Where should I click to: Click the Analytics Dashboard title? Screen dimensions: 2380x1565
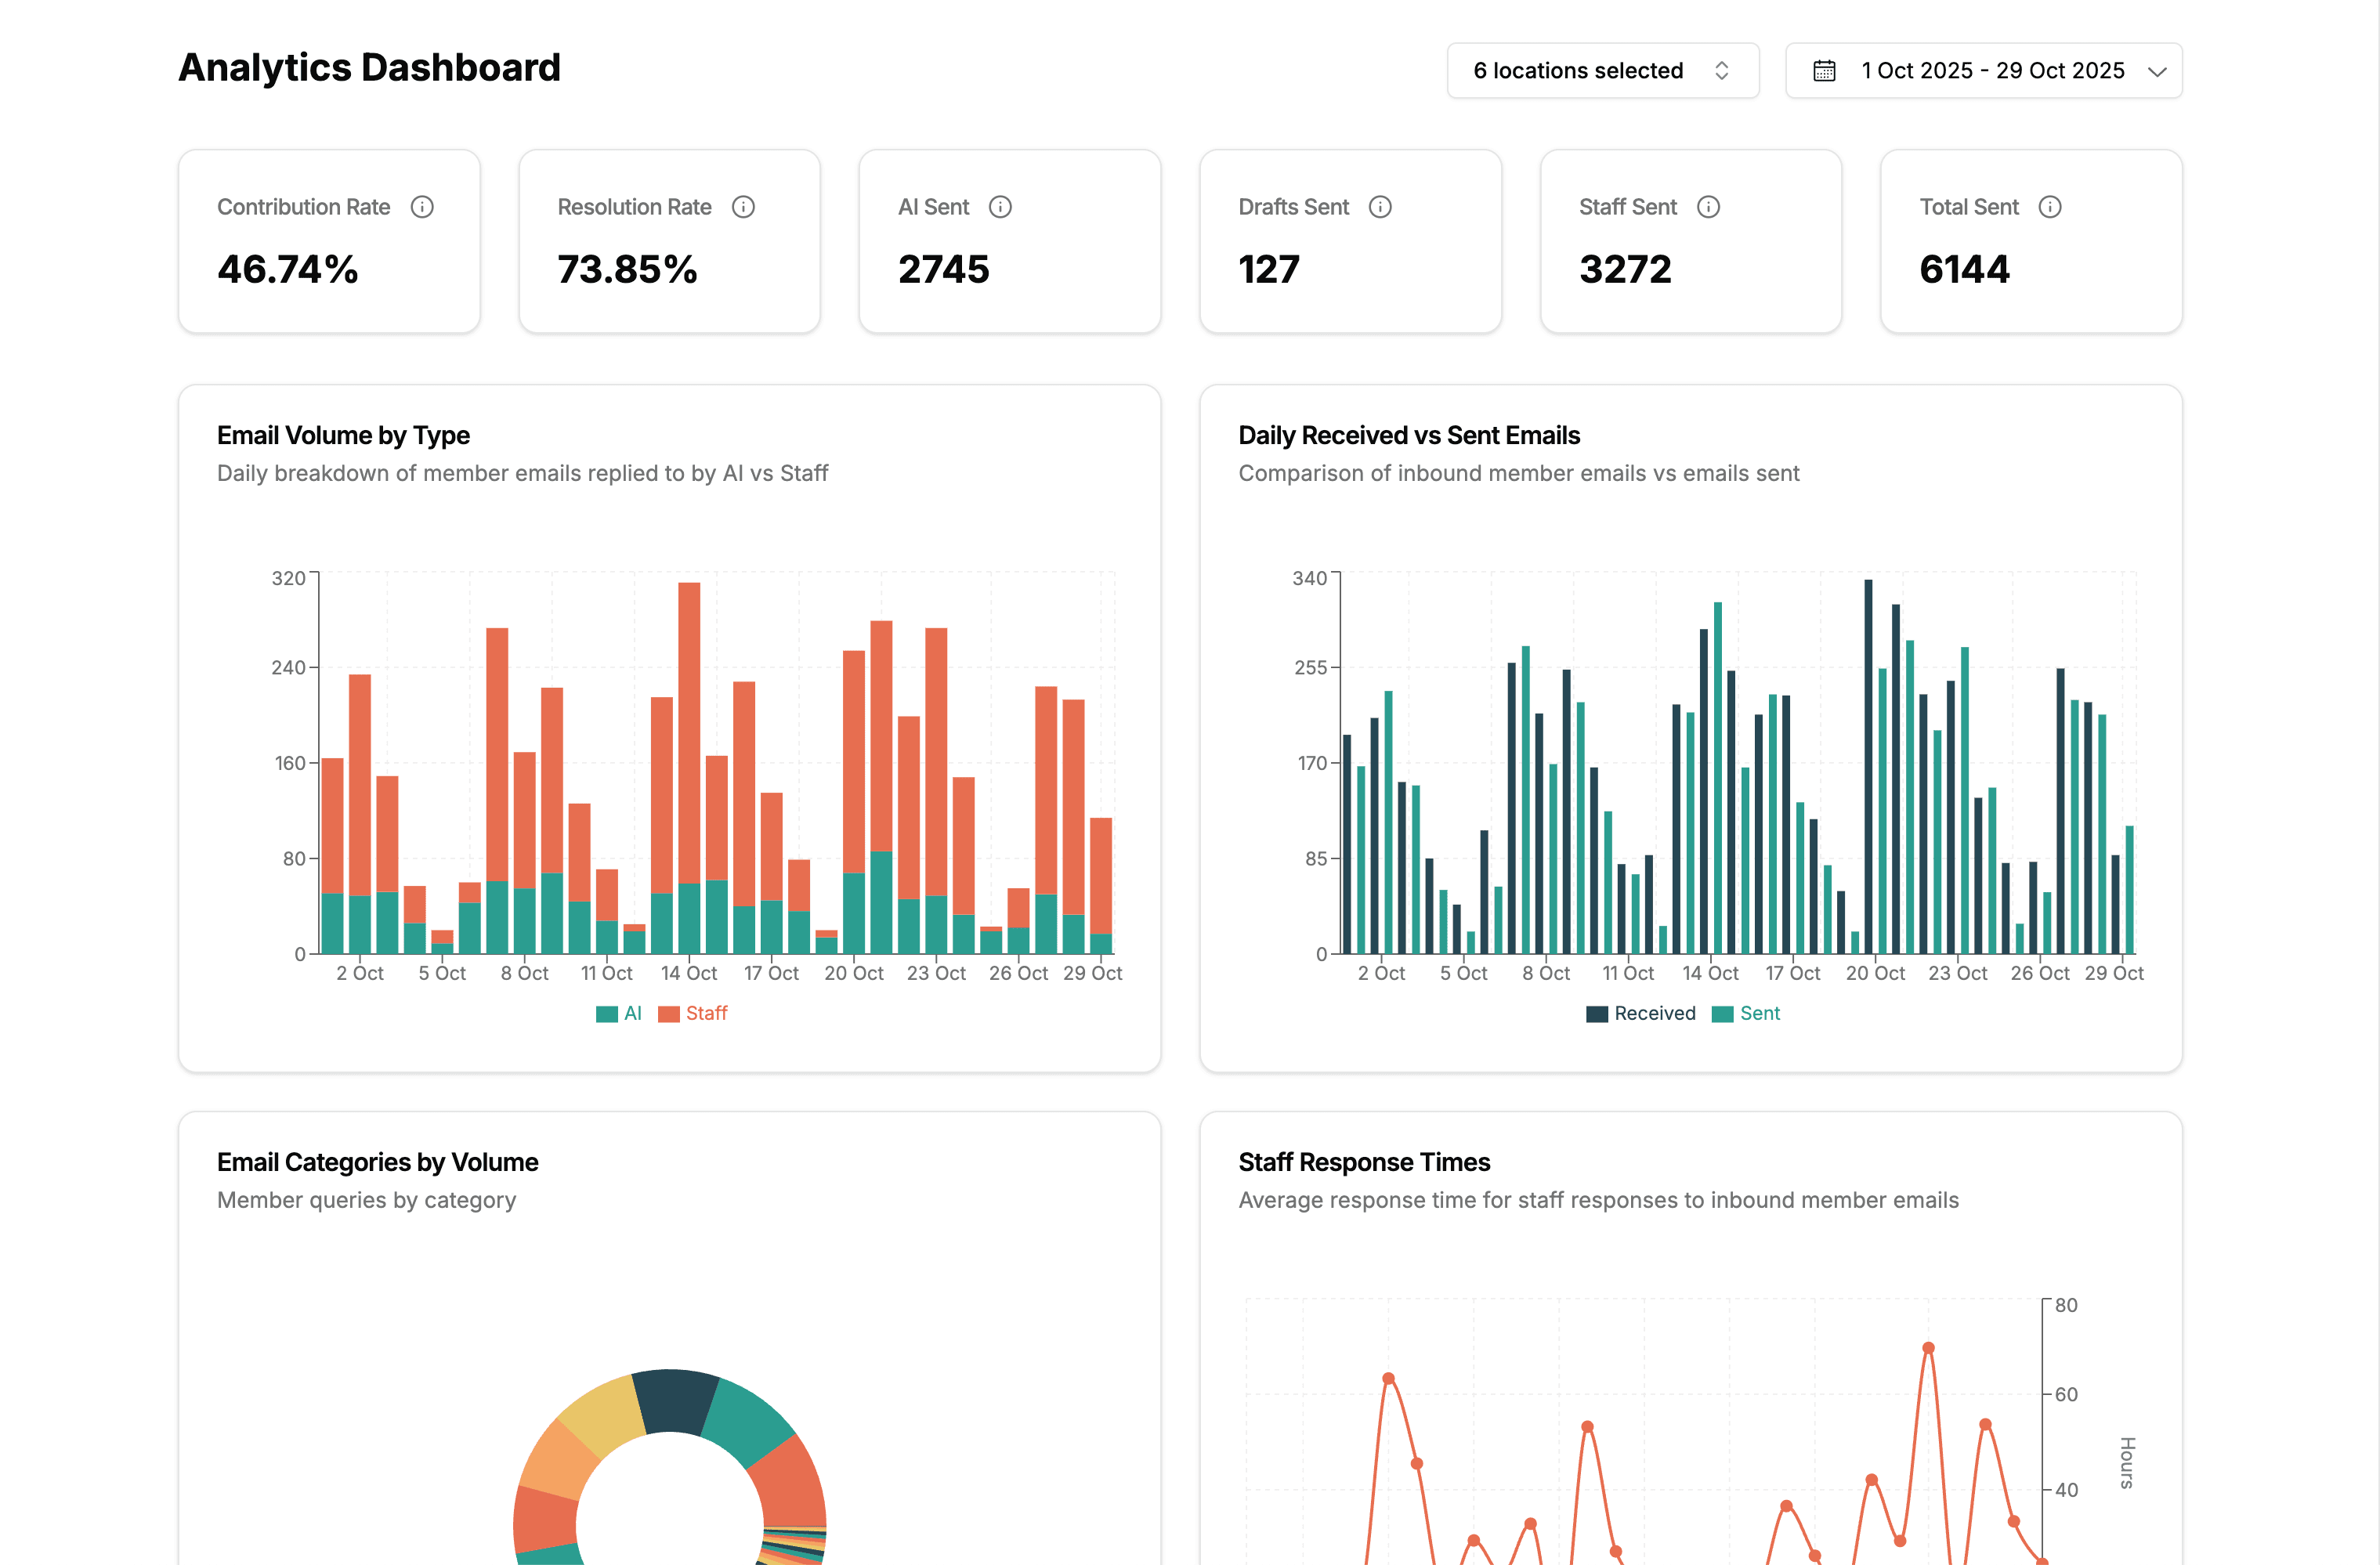click(368, 67)
